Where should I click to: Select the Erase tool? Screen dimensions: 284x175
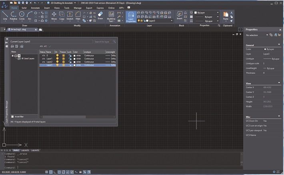(x=100, y=16)
